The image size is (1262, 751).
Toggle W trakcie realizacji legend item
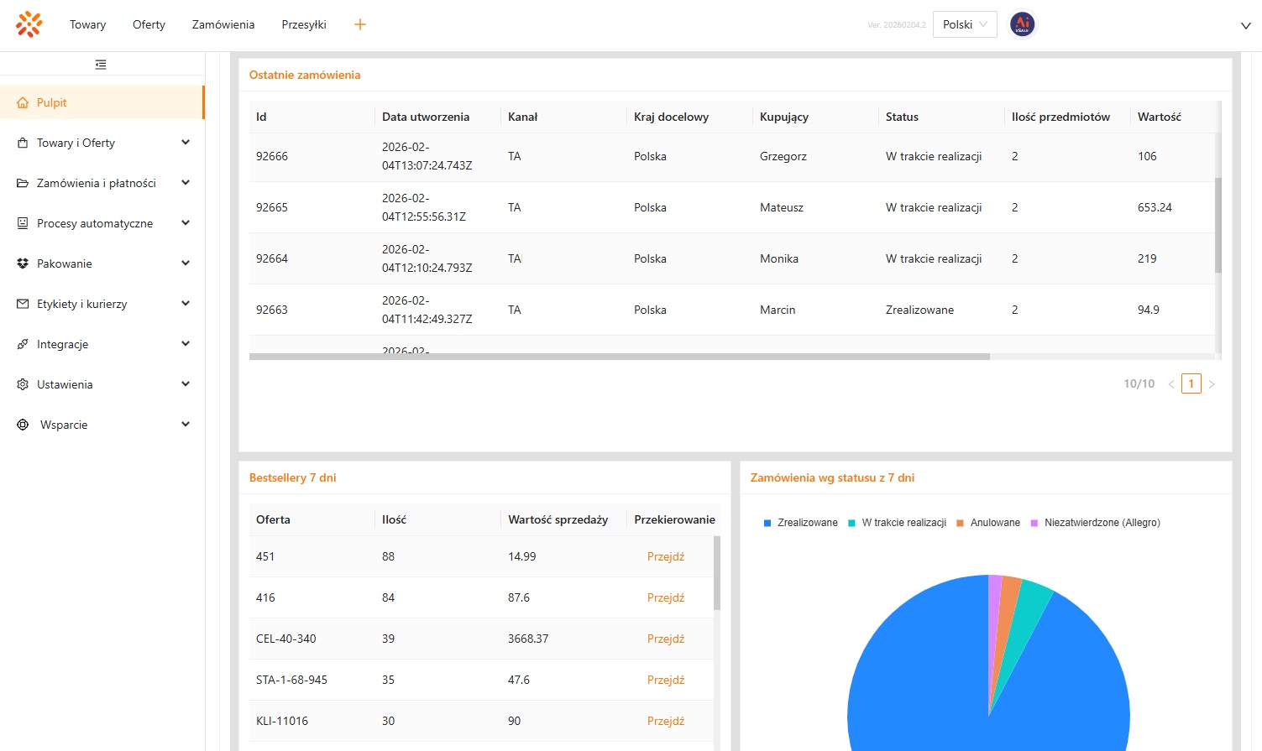click(897, 523)
